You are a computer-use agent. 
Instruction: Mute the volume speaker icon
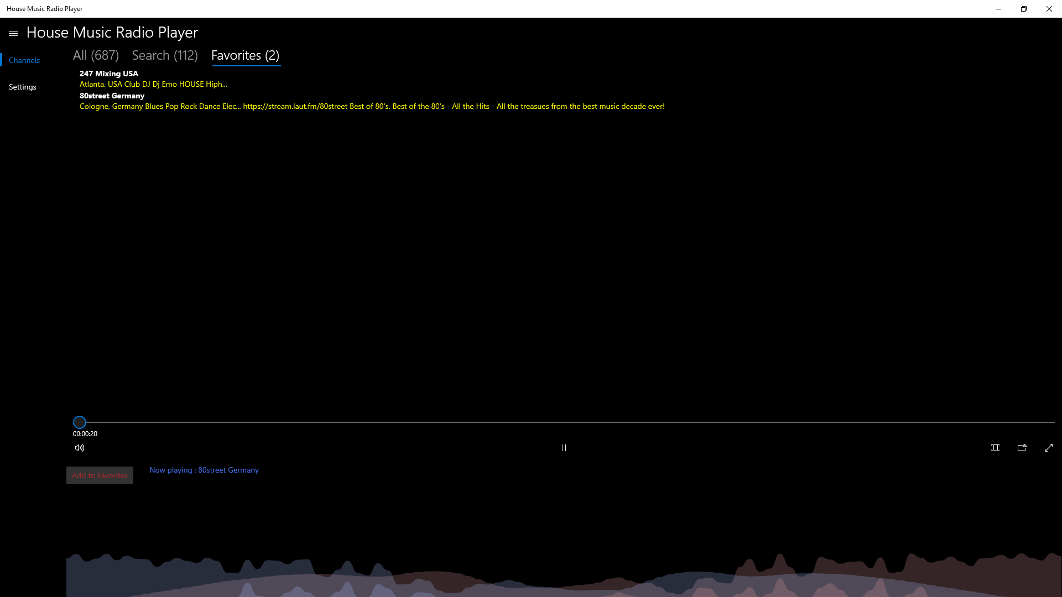tap(80, 448)
